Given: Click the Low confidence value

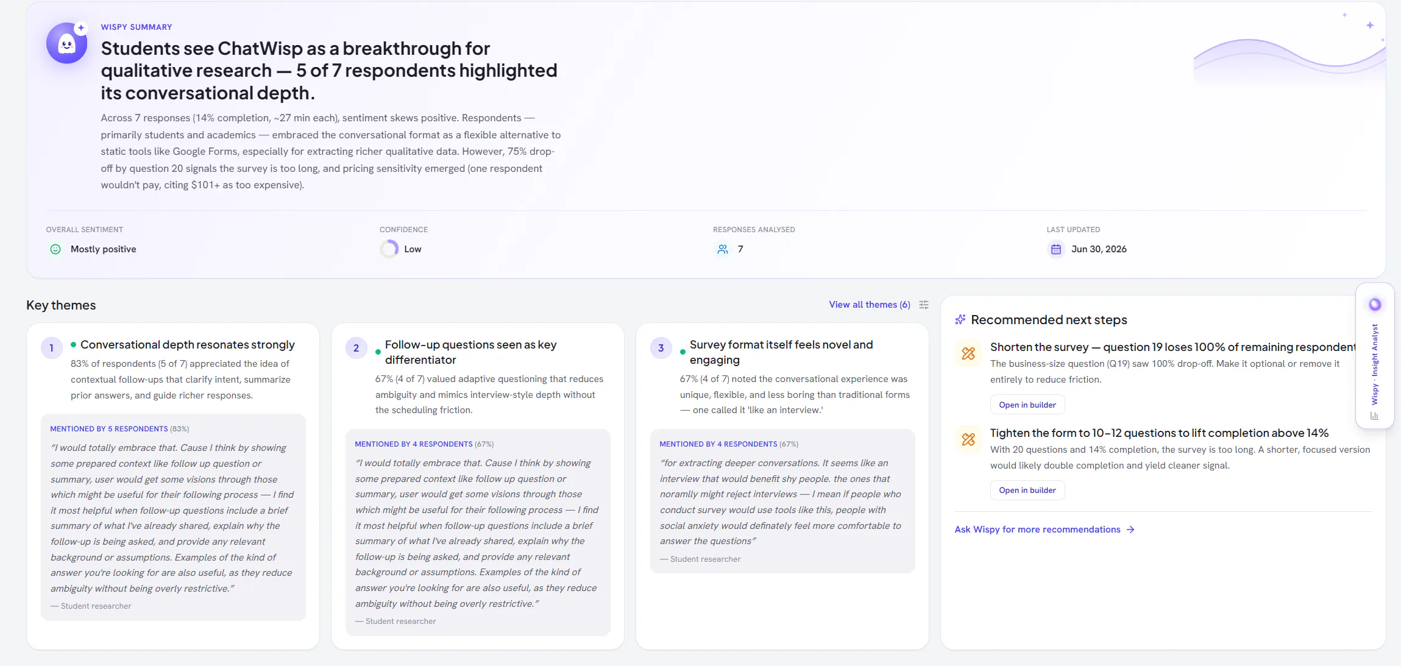Looking at the screenshot, I should pos(413,249).
